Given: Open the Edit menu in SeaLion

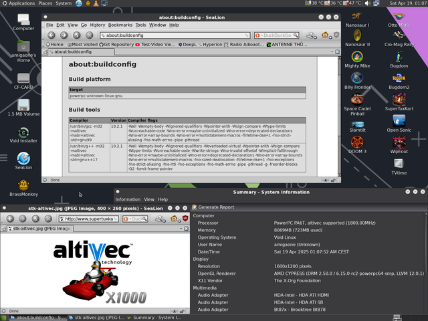Looking at the screenshot, I should [60, 25].
